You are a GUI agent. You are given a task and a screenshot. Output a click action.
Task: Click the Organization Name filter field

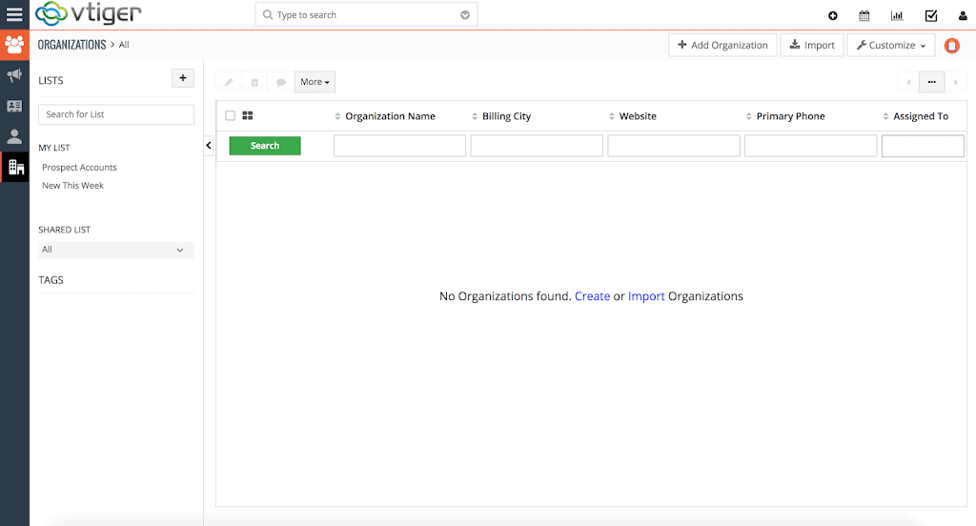coord(399,146)
